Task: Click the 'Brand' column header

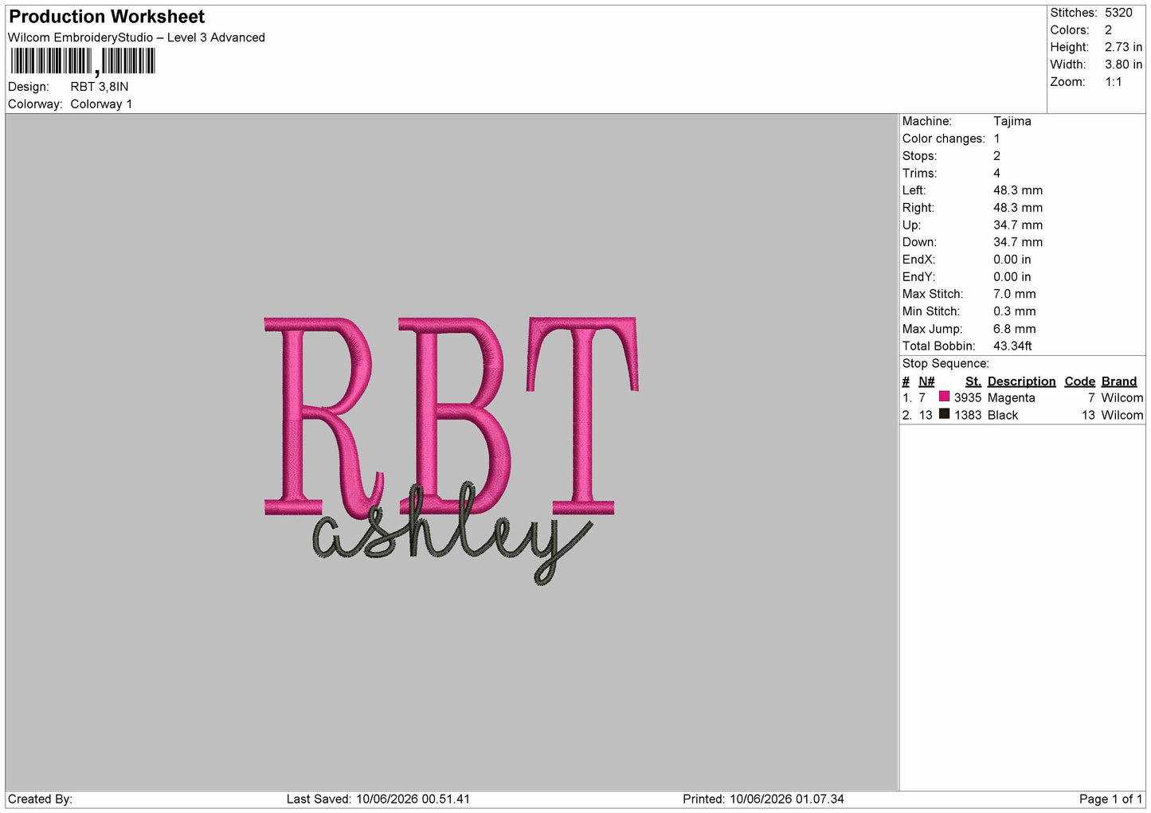Action: (1118, 381)
